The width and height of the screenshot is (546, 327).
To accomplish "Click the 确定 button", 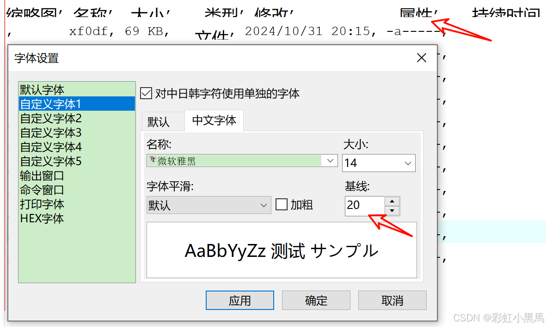I will coord(316,300).
